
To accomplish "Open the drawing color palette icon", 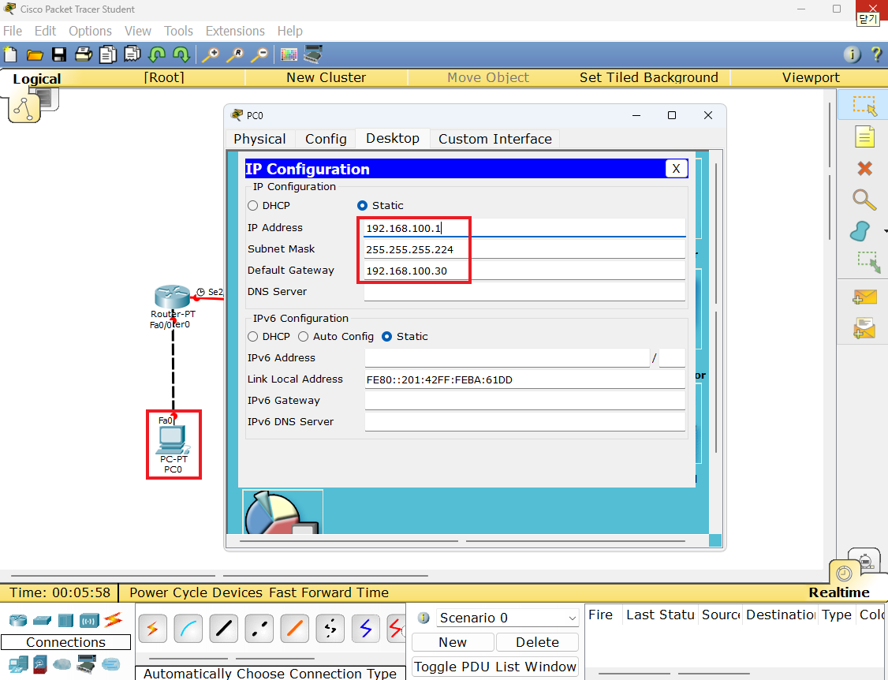I will [289, 54].
